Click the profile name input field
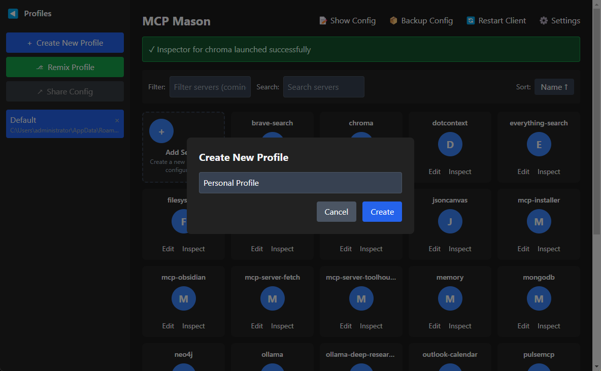The height and width of the screenshot is (371, 601). (300, 183)
